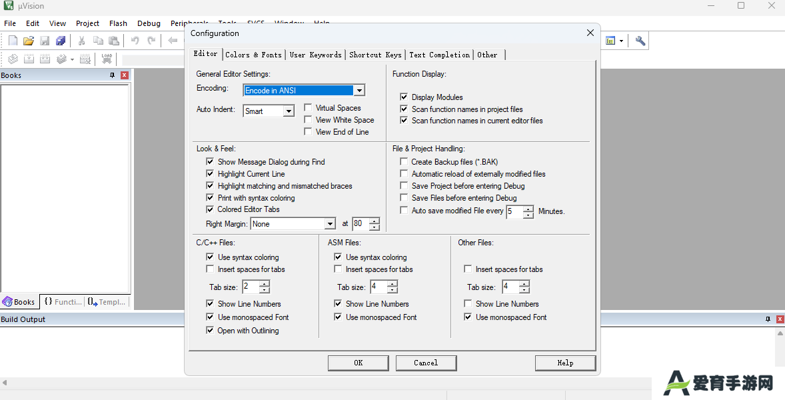Decrease the ASM Files tab size
The width and height of the screenshot is (785, 400).
pos(392,290)
